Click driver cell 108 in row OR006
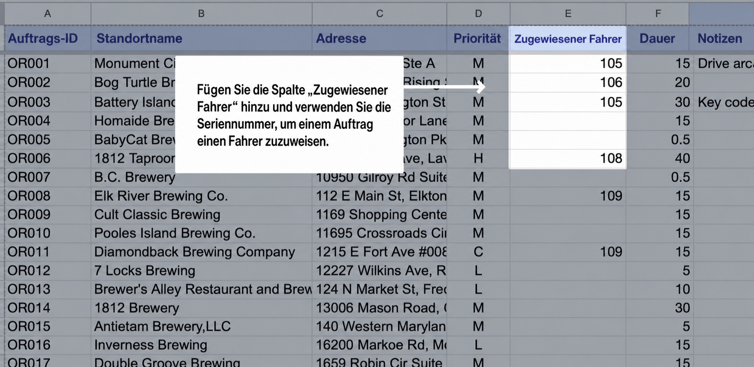This screenshot has height=367, width=754. [568, 158]
